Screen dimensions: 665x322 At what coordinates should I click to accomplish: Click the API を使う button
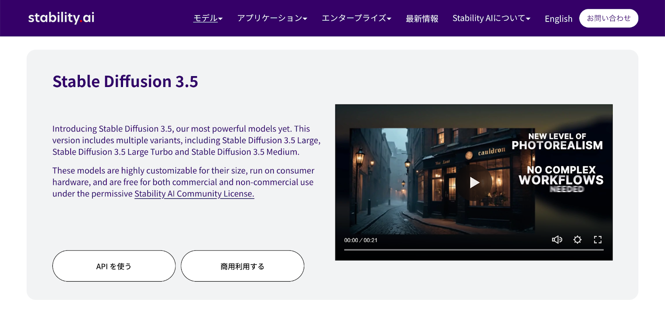pos(114,266)
